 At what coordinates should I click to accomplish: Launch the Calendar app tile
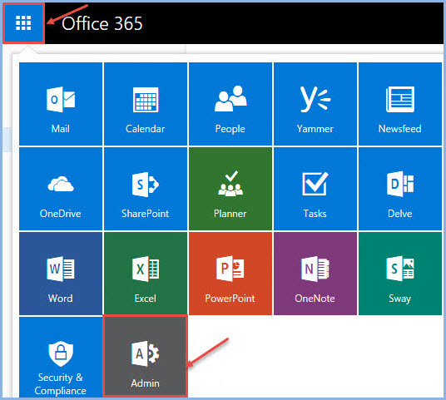coord(146,104)
